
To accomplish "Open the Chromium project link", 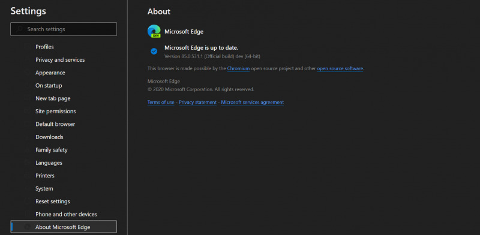I will click(238, 68).
